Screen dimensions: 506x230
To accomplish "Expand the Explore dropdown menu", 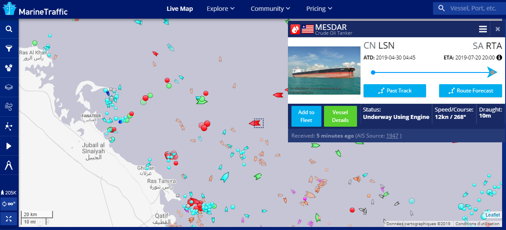I will point(221,9).
